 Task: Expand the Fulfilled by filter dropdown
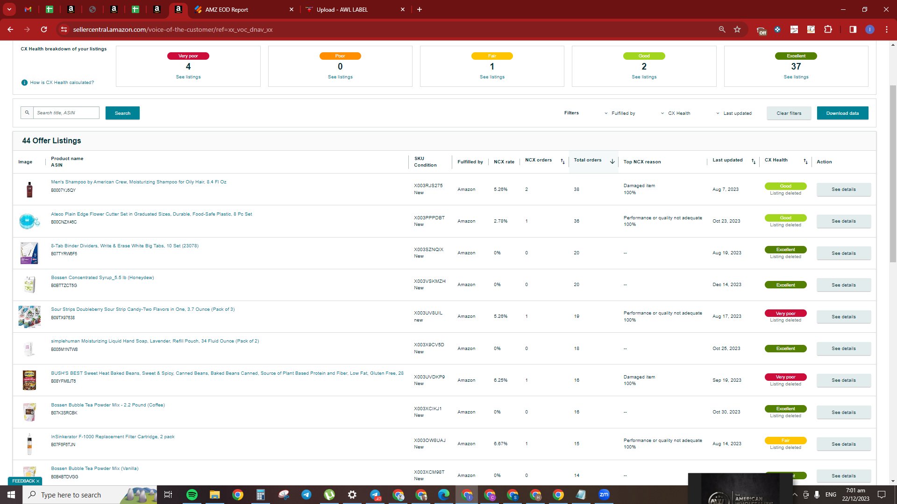coord(619,113)
